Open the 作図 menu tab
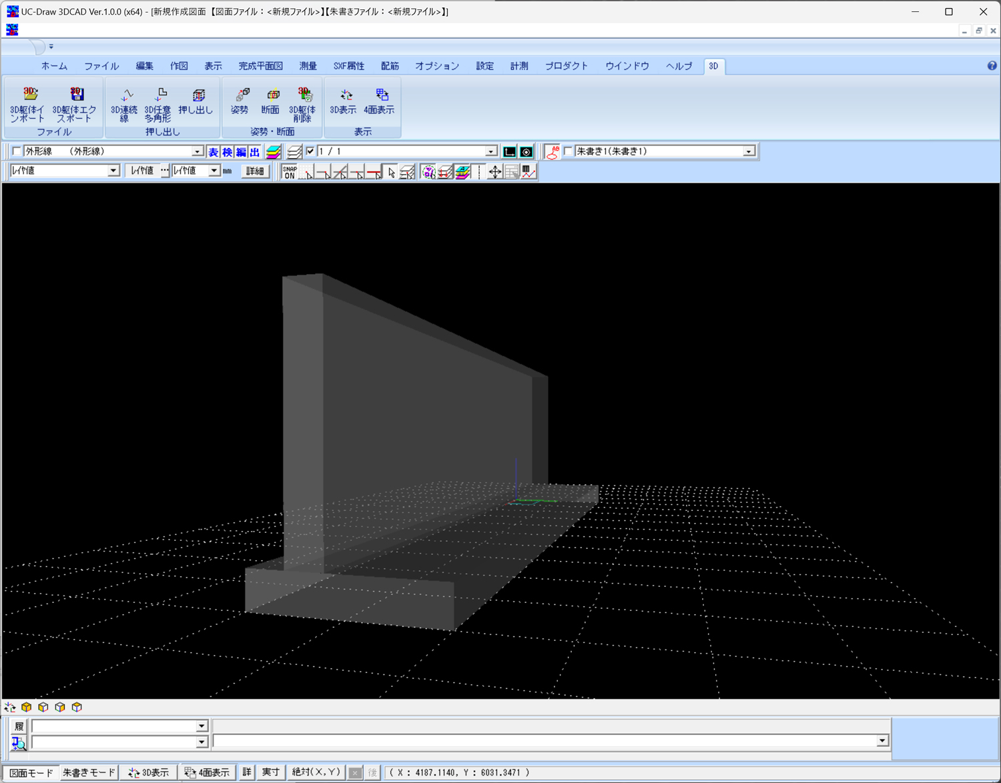 tap(179, 66)
